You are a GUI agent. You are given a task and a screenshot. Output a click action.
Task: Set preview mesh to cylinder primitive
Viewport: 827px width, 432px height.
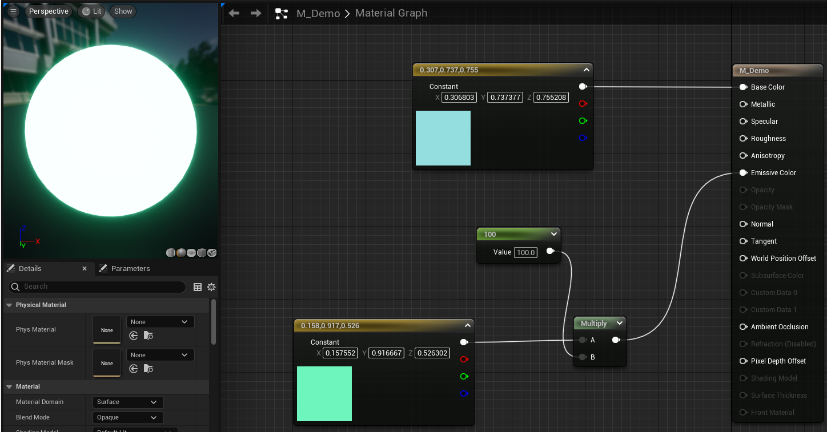(171, 253)
